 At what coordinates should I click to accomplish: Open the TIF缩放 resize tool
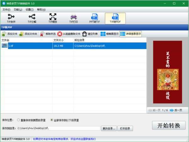(x=53, y=19)
